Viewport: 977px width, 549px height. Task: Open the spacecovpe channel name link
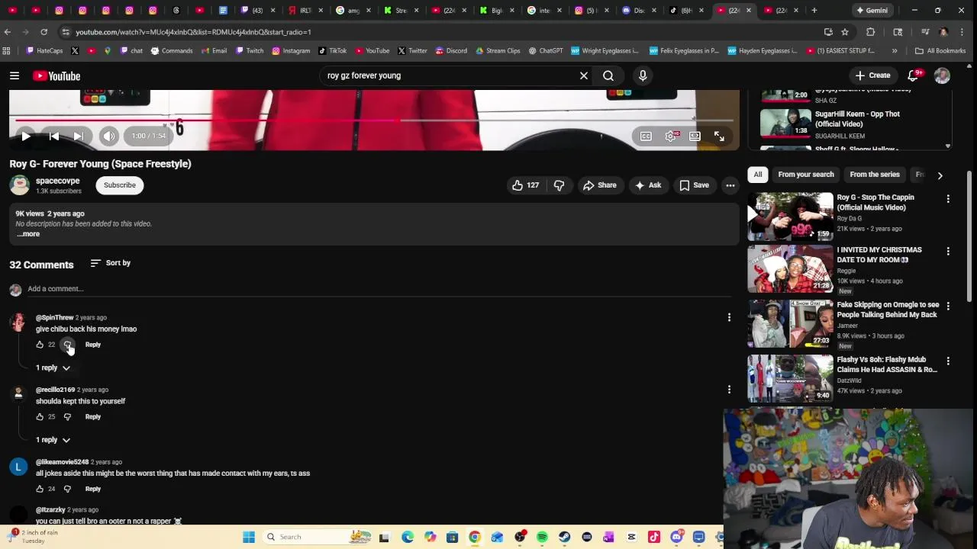[58, 181]
